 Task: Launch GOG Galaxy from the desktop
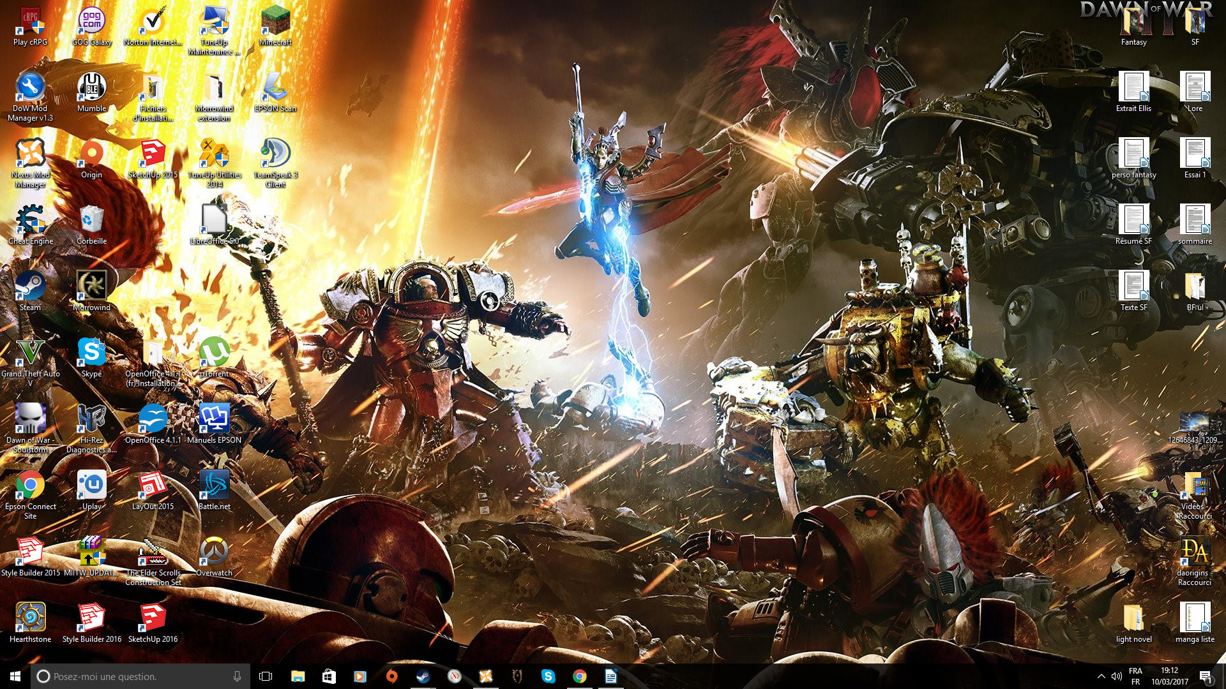91,26
